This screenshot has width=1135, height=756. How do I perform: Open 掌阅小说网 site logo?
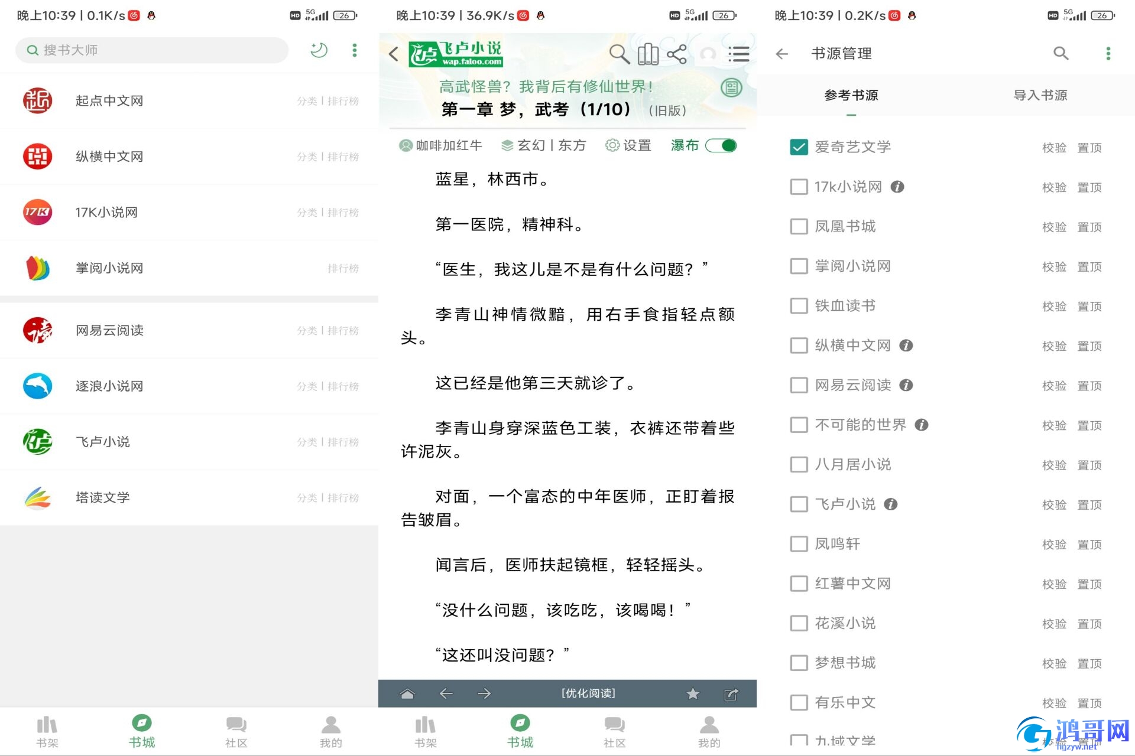point(37,268)
